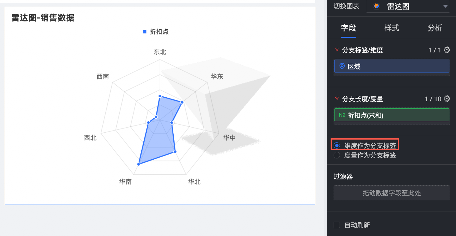The image size is (456, 236).
Task: Switch to the 样式 tab
Action: [x=391, y=28]
